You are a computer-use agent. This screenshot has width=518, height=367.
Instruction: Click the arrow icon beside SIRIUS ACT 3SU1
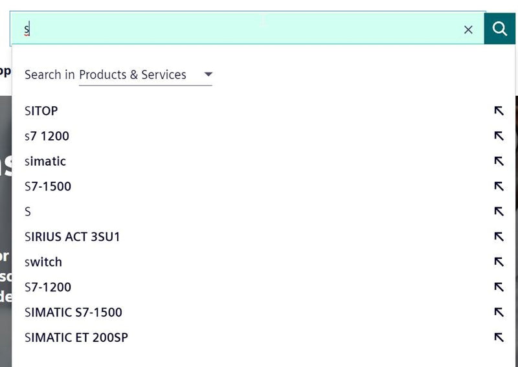(499, 236)
